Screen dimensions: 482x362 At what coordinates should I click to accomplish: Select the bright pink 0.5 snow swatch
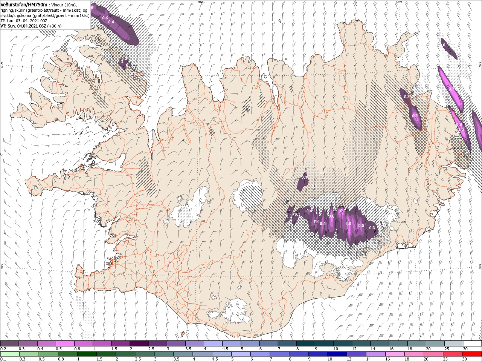[x=65, y=344]
